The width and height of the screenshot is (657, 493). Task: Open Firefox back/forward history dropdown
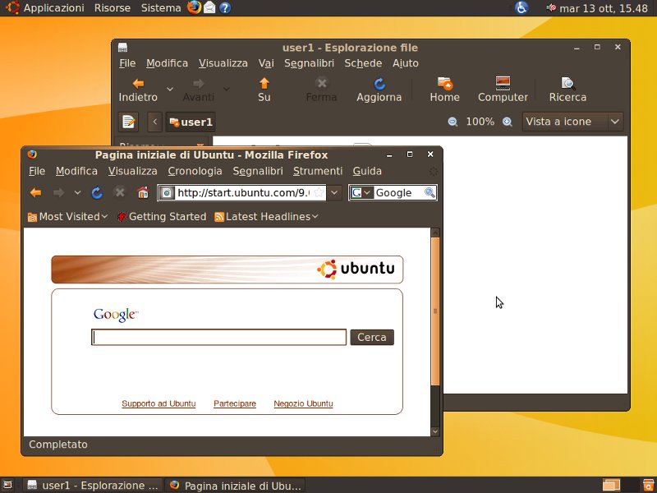point(77,193)
